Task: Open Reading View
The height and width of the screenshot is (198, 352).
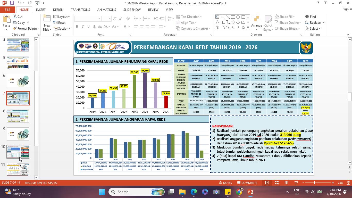Action: coord(286,183)
